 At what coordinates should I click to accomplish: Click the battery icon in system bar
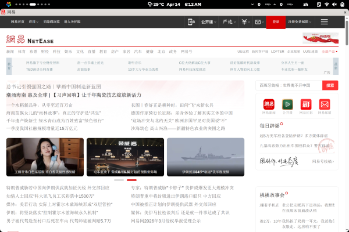[343, 5]
